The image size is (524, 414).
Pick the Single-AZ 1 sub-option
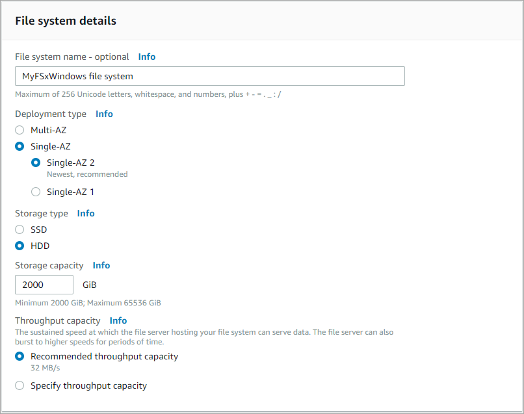pos(36,192)
